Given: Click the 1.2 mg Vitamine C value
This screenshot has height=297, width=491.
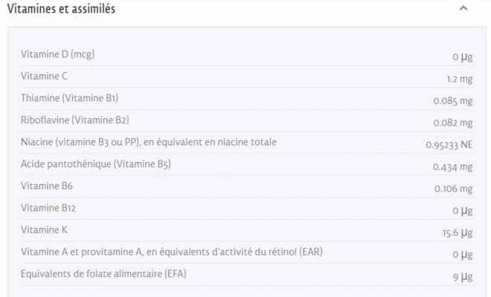Looking at the screenshot, I should pyautogui.click(x=459, y=78).
